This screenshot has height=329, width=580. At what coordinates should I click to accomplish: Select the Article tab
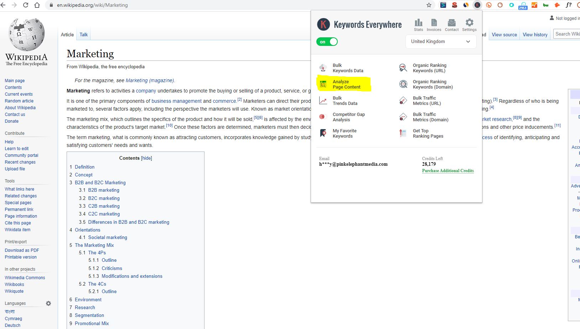click(x=67, y=35)
